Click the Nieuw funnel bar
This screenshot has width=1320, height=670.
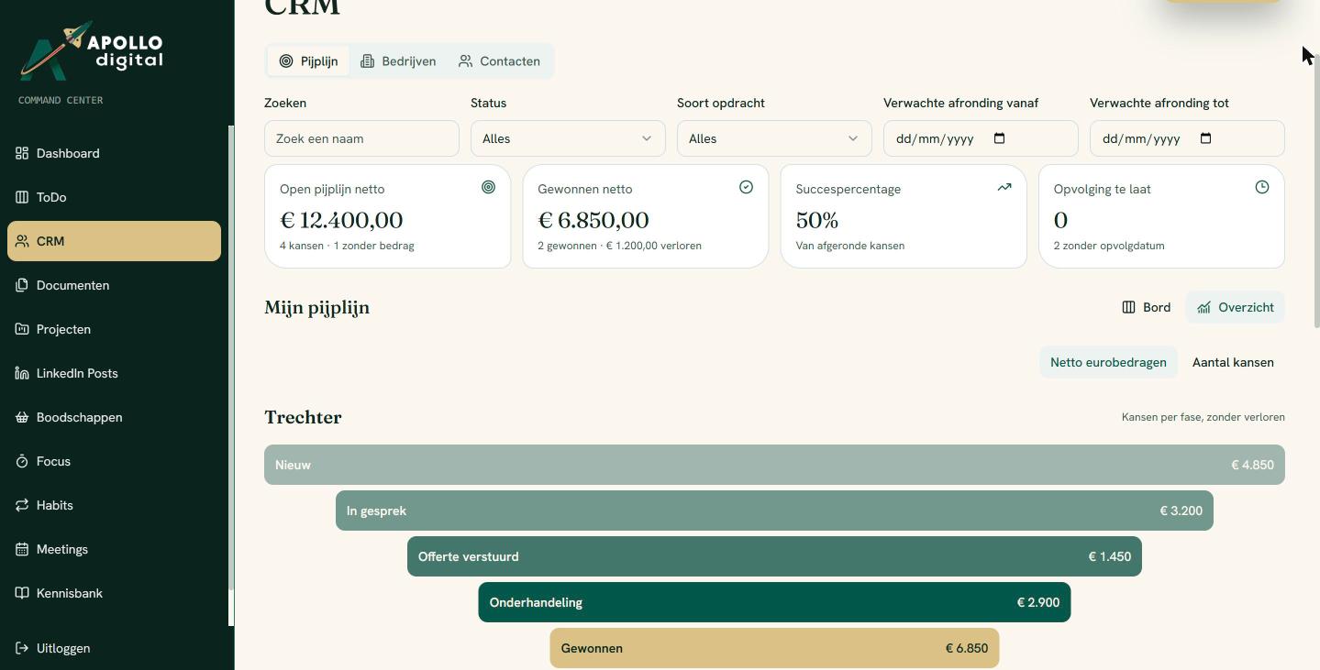[774, 465]
